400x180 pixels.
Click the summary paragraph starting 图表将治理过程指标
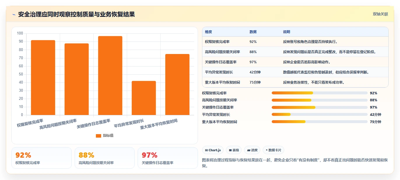[295, 163]
